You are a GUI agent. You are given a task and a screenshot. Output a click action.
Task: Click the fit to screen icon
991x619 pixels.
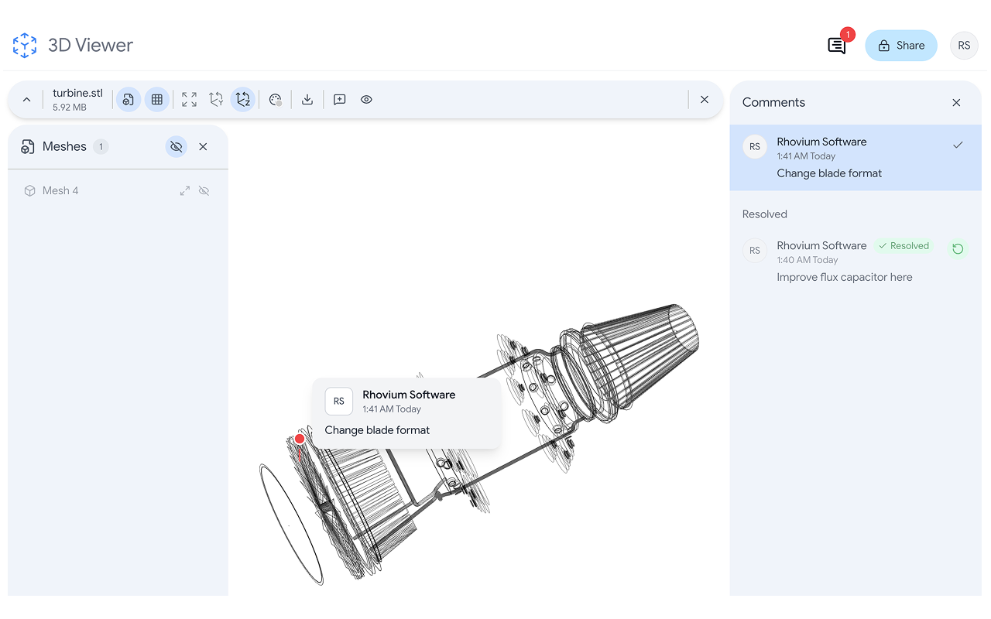tap(189, 100)
